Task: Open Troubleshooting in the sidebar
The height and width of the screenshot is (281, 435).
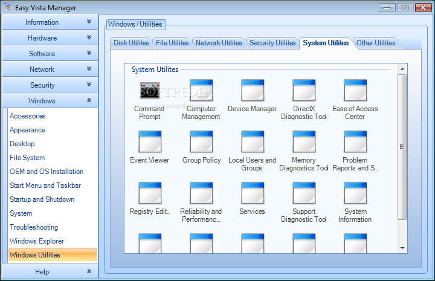Action: 34,227
